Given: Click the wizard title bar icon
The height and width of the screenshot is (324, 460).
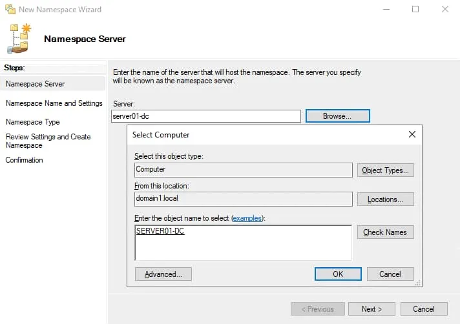Looking at the screenshot, I should pyautogui.click(x=9, y=10).
